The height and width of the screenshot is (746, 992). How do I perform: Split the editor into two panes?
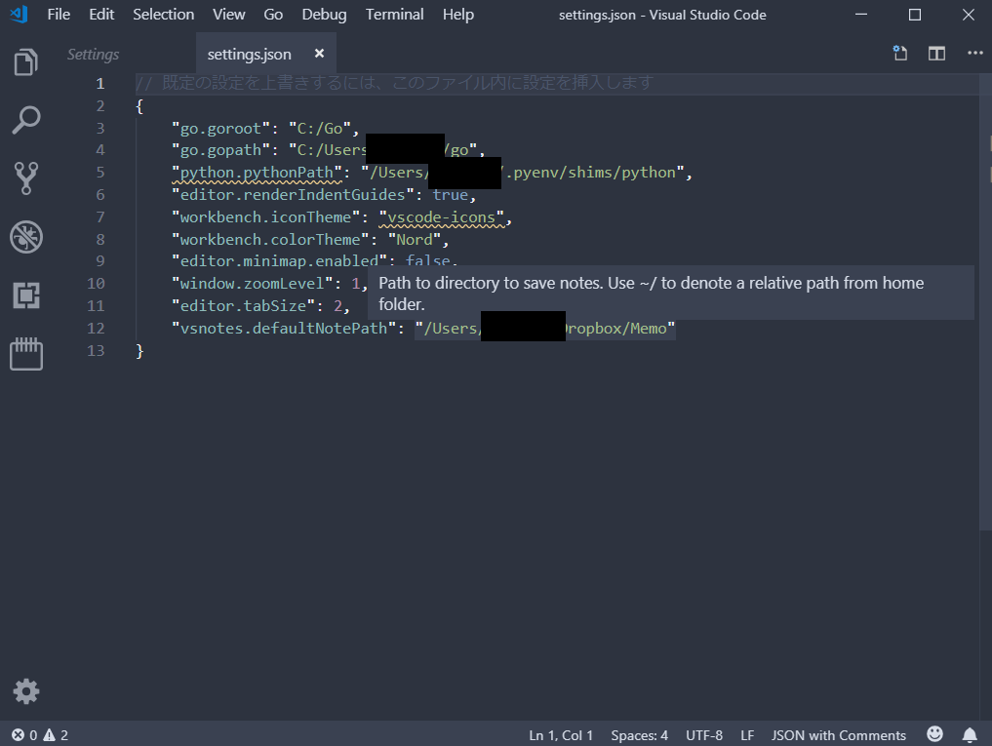pyautogui.click(x=935, y=54)
